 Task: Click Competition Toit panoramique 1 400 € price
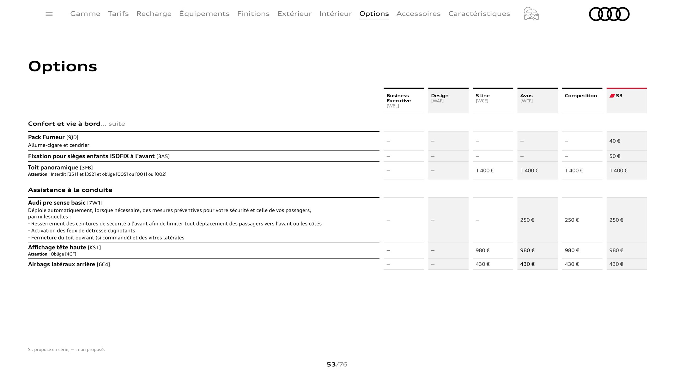tap(574, 171)
